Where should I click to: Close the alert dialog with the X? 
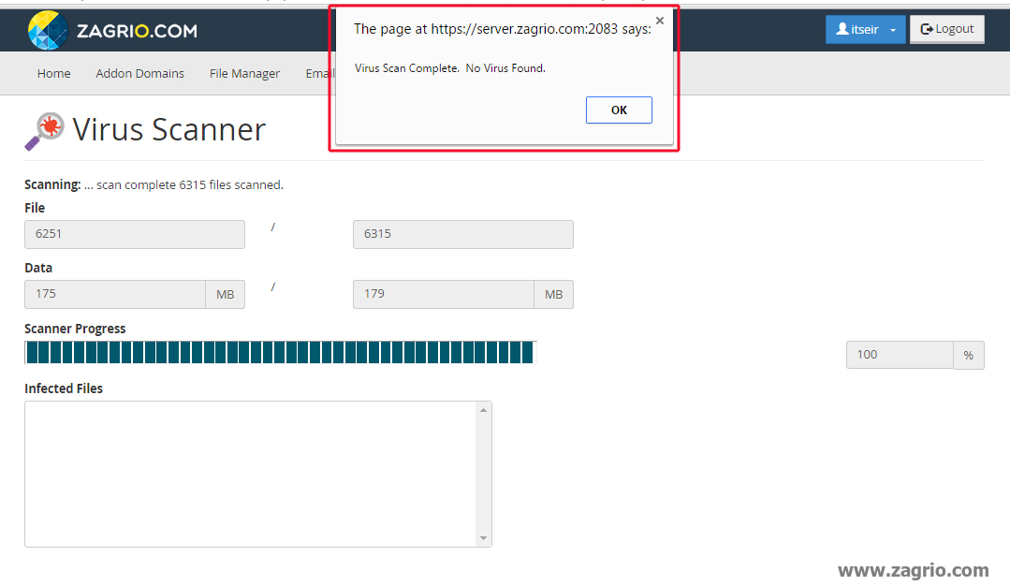coord(660,21)
